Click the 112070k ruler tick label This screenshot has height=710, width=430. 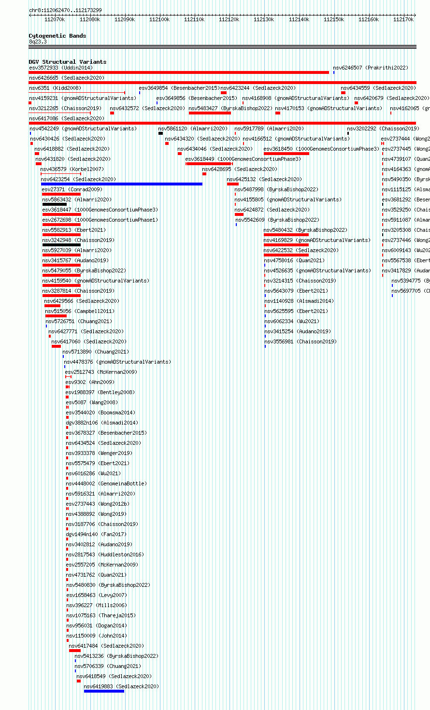click(55, 19)
